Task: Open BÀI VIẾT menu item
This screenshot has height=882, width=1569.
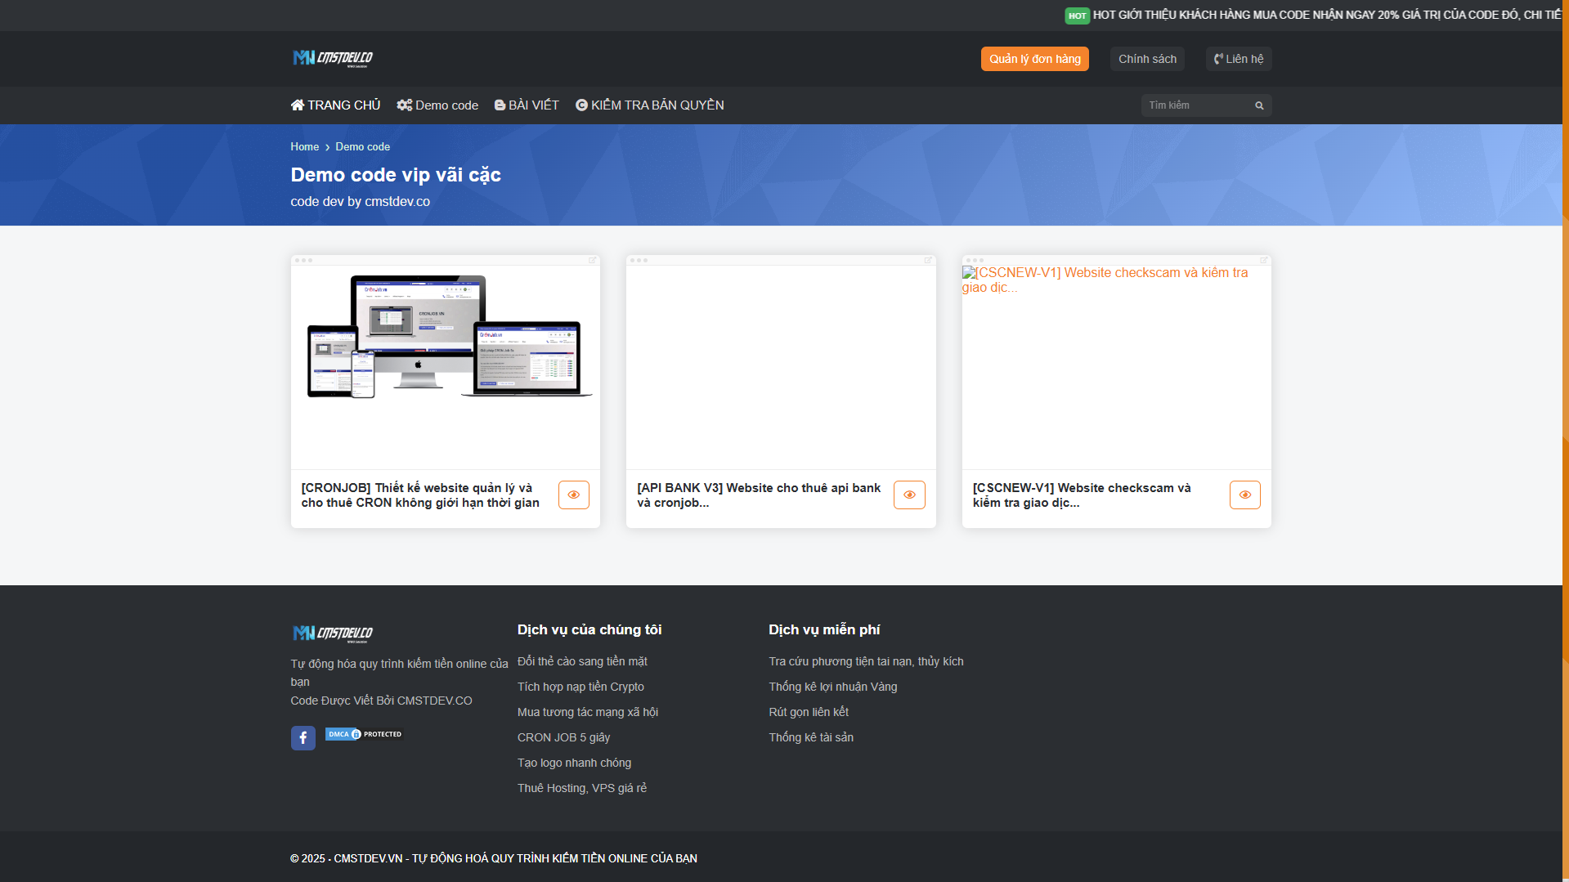Action: [527, 105]
